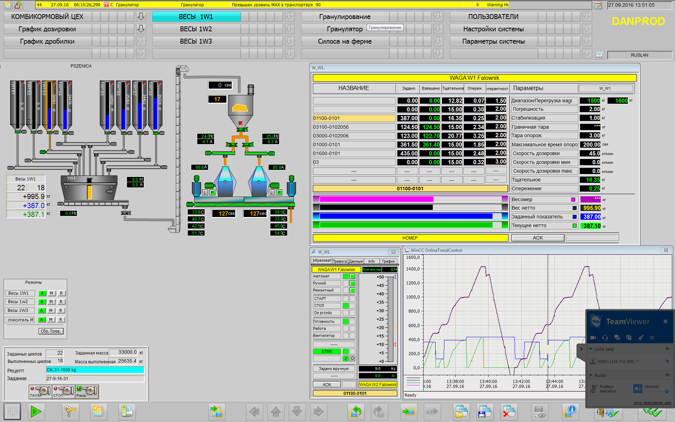Switch to the Данные tab
The width and height of the screenshot is (675, 422).
[356, 261]
